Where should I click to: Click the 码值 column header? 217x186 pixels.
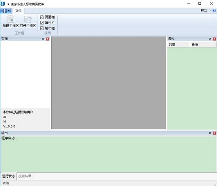tap(178, 44)
